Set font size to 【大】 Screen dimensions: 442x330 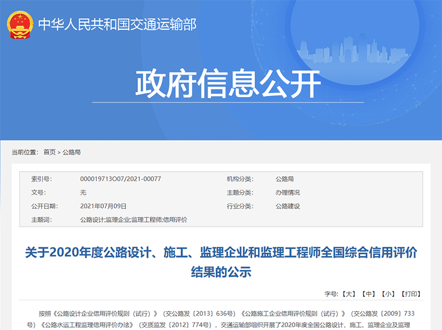point(348,294)
